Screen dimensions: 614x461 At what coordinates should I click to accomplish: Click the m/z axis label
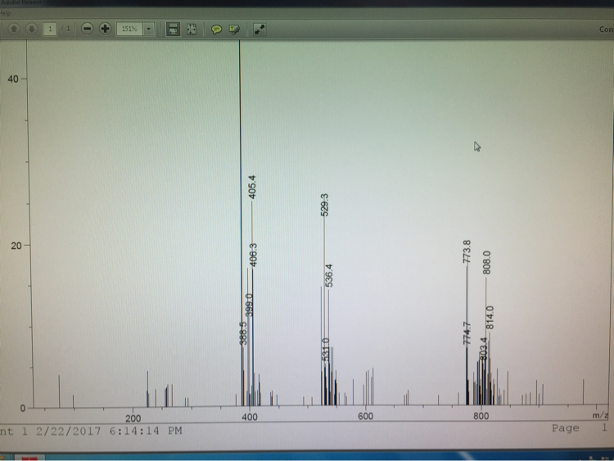(600, 415)
